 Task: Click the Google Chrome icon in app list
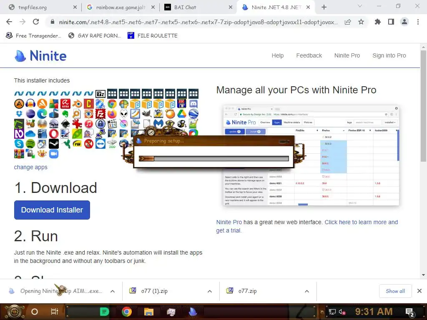pyautogui.click(x=112, y=104)
